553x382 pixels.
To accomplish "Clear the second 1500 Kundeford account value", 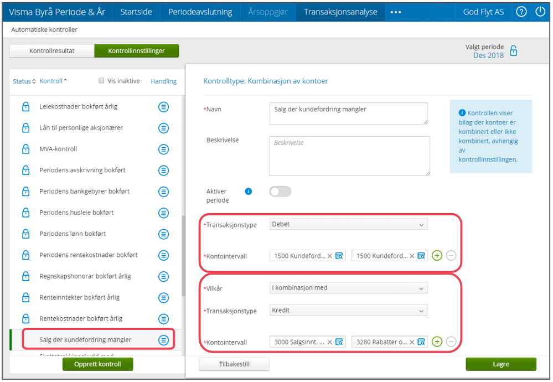I will coord(412,256).
